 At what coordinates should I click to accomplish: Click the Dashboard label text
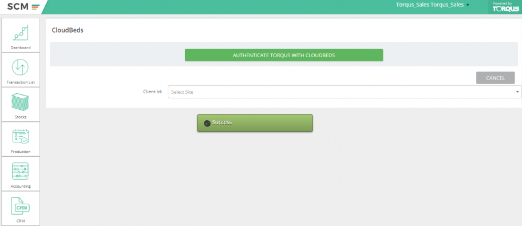point(21,47)
